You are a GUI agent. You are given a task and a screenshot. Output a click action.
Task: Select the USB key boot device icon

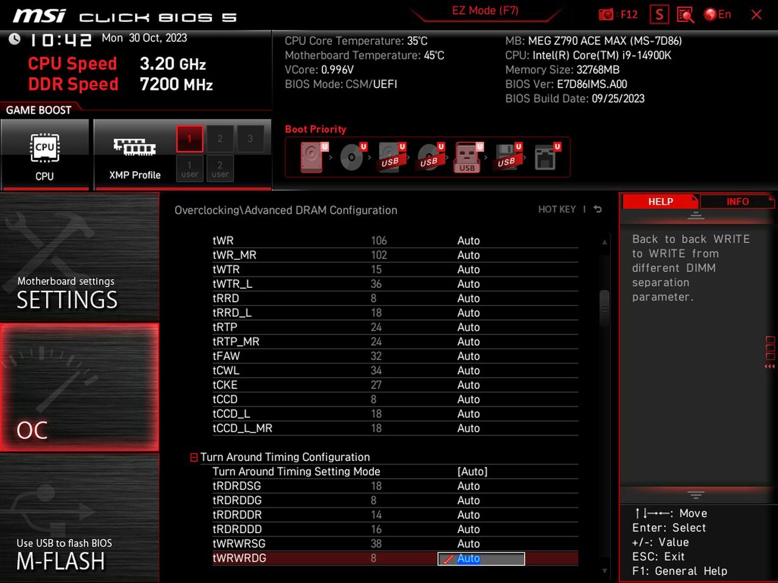click(468, 157)
